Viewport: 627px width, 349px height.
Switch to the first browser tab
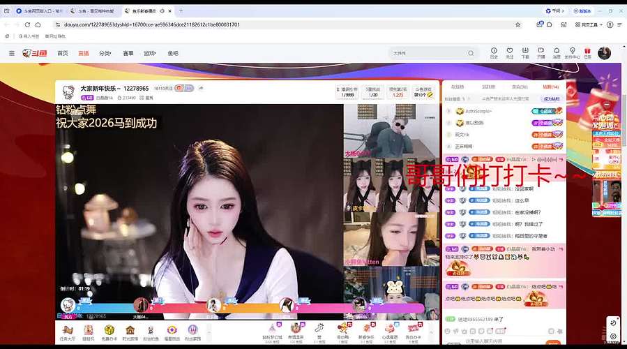(x=39, y=10)
